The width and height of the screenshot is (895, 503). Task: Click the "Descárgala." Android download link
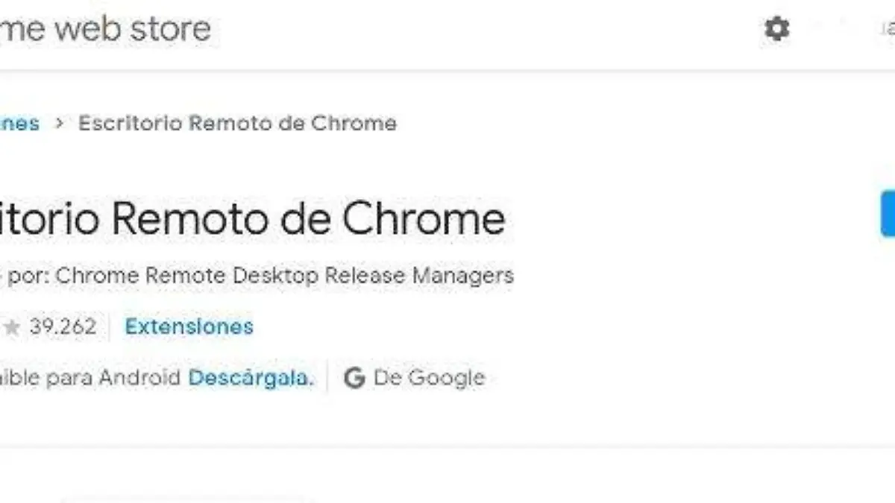pos(251,378)
